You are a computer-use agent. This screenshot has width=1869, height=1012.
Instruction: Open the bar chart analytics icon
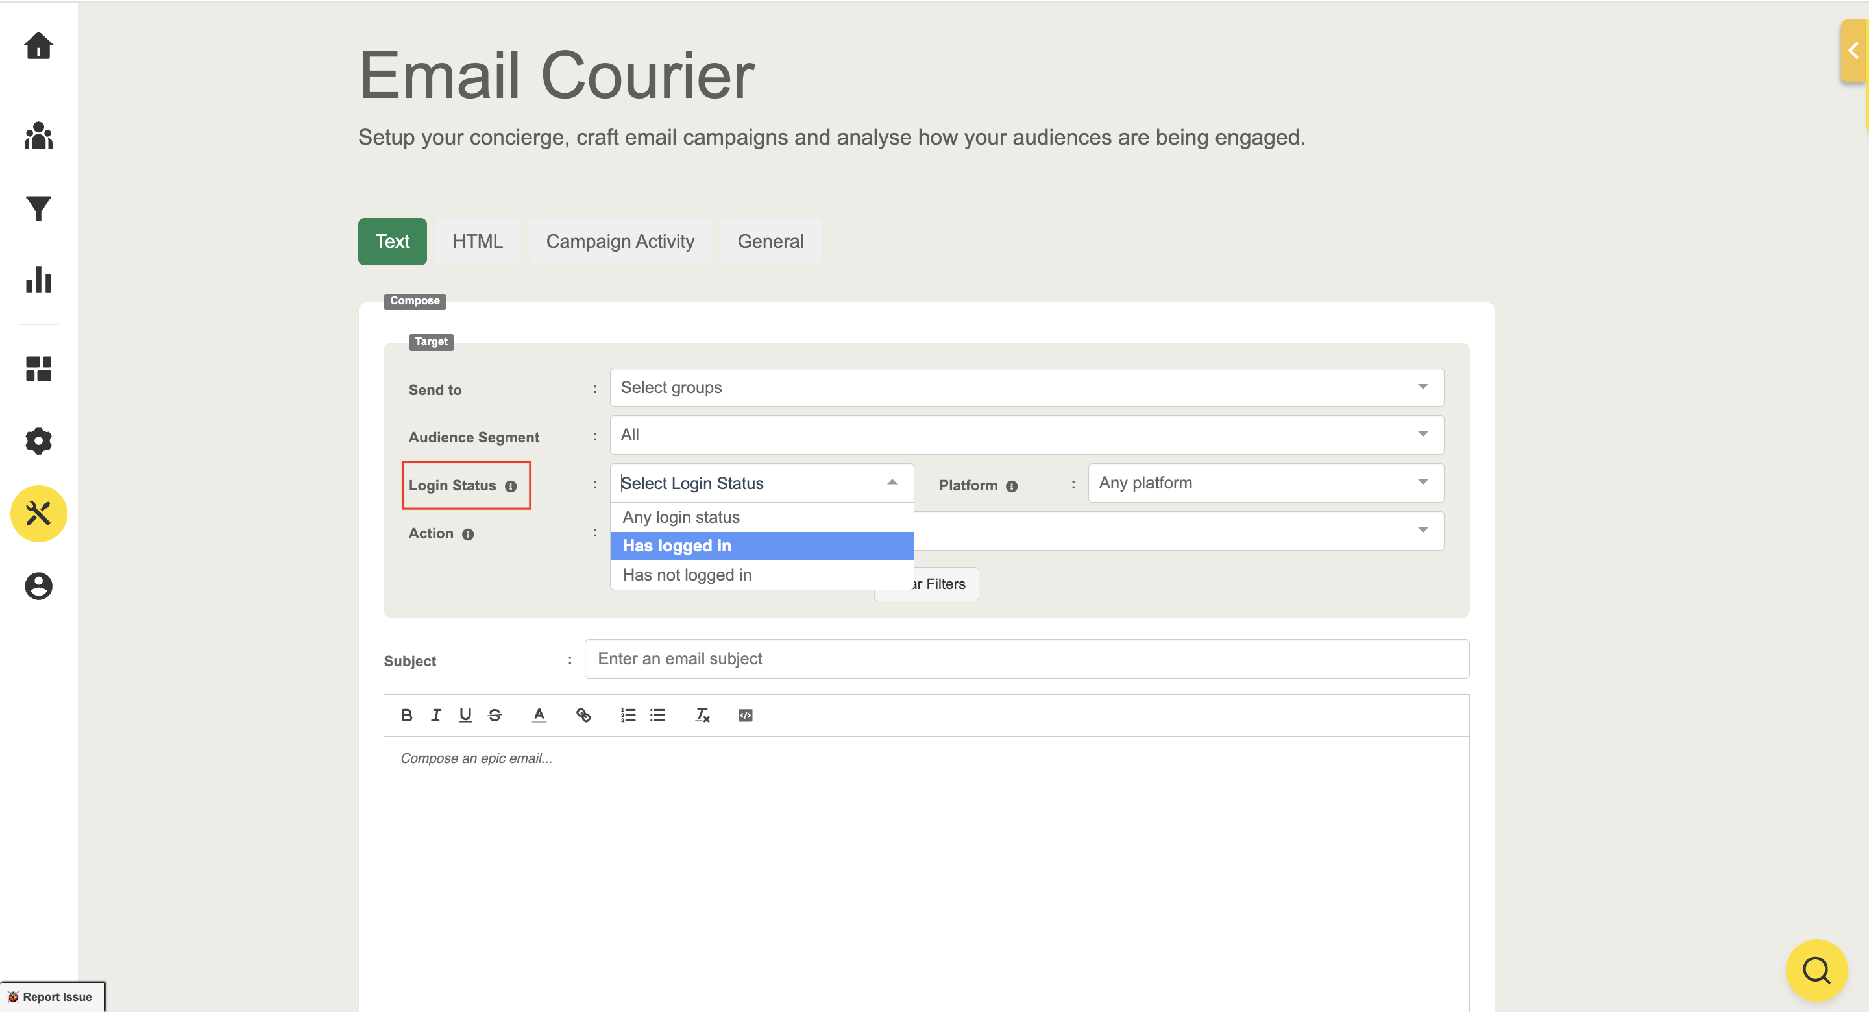pyautogui.click(x=38, y=280)
